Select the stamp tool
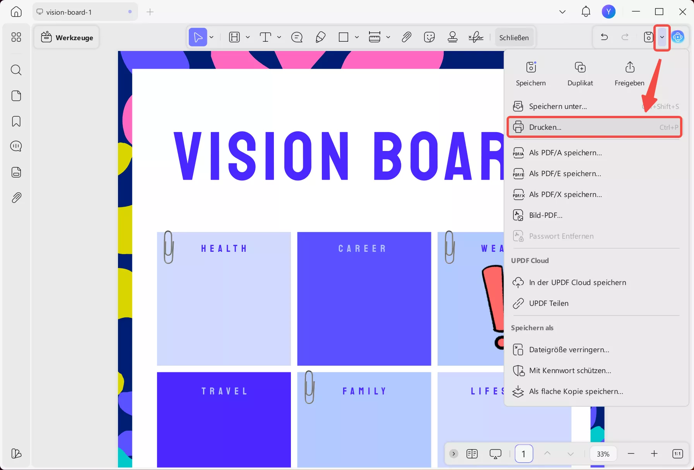 coord(453,37)
